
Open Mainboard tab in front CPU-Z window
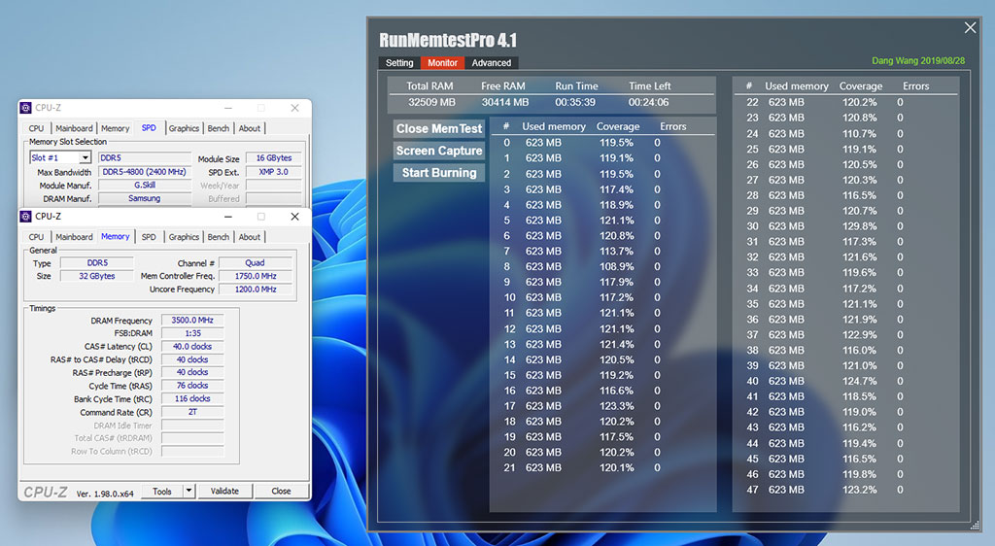pos(74,236)
